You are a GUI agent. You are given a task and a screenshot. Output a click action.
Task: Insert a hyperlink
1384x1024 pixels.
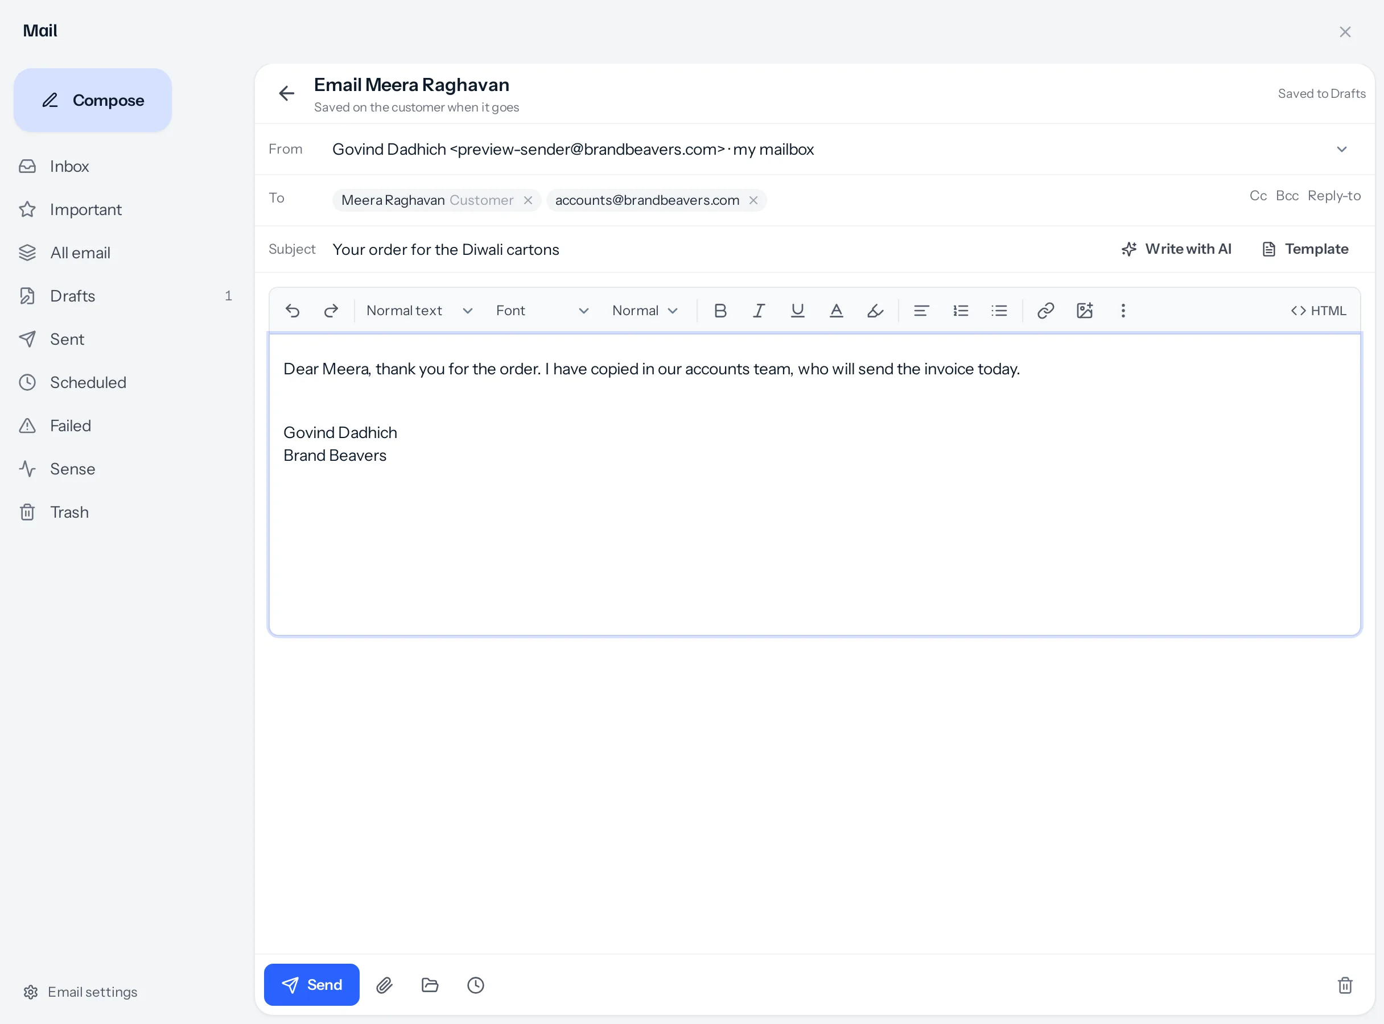[x=1046, y=311]
